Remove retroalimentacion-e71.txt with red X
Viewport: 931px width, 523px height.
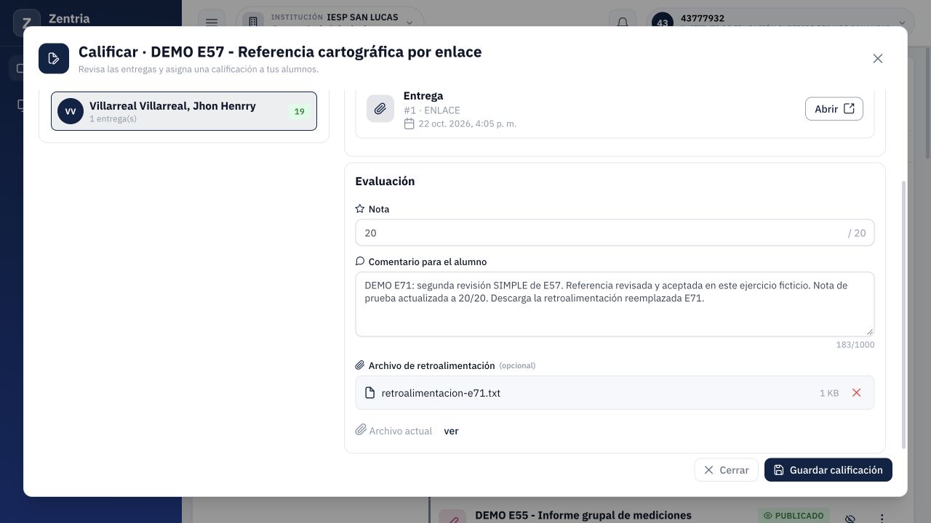coord(856,393)
